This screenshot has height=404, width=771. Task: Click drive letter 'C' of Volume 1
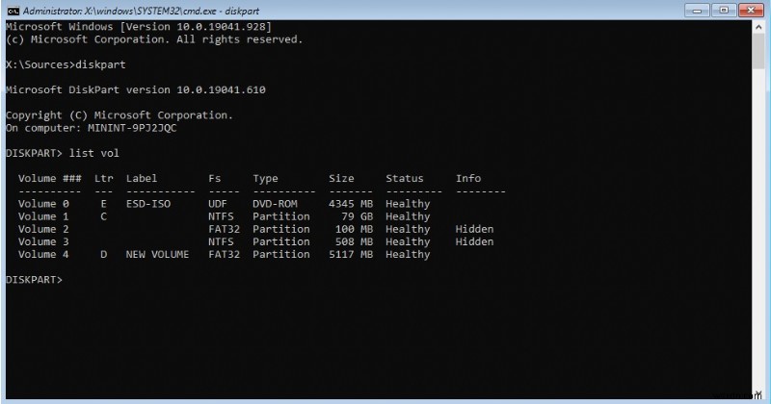(103, 216)
